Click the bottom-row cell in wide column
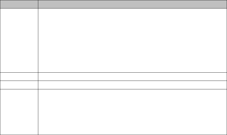227x135 pixels. point(132,112)
